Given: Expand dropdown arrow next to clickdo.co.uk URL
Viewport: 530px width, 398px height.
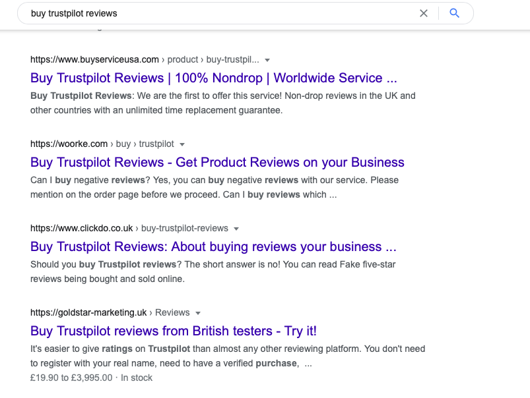Looking at the screenshot, I should [x=236, y=229].
